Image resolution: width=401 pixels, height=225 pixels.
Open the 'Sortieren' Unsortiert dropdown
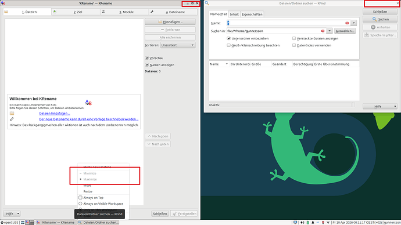coord(178,45)
